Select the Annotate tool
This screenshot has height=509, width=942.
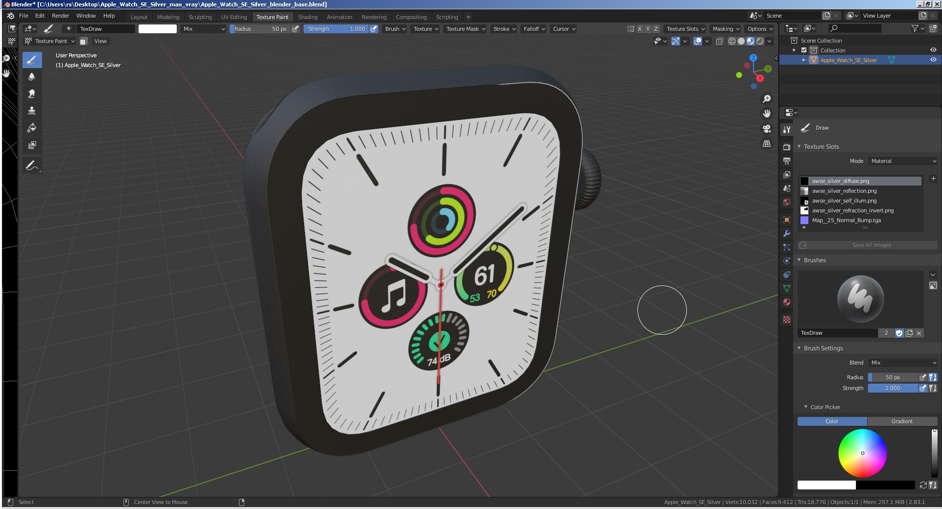tap(32, 166)
